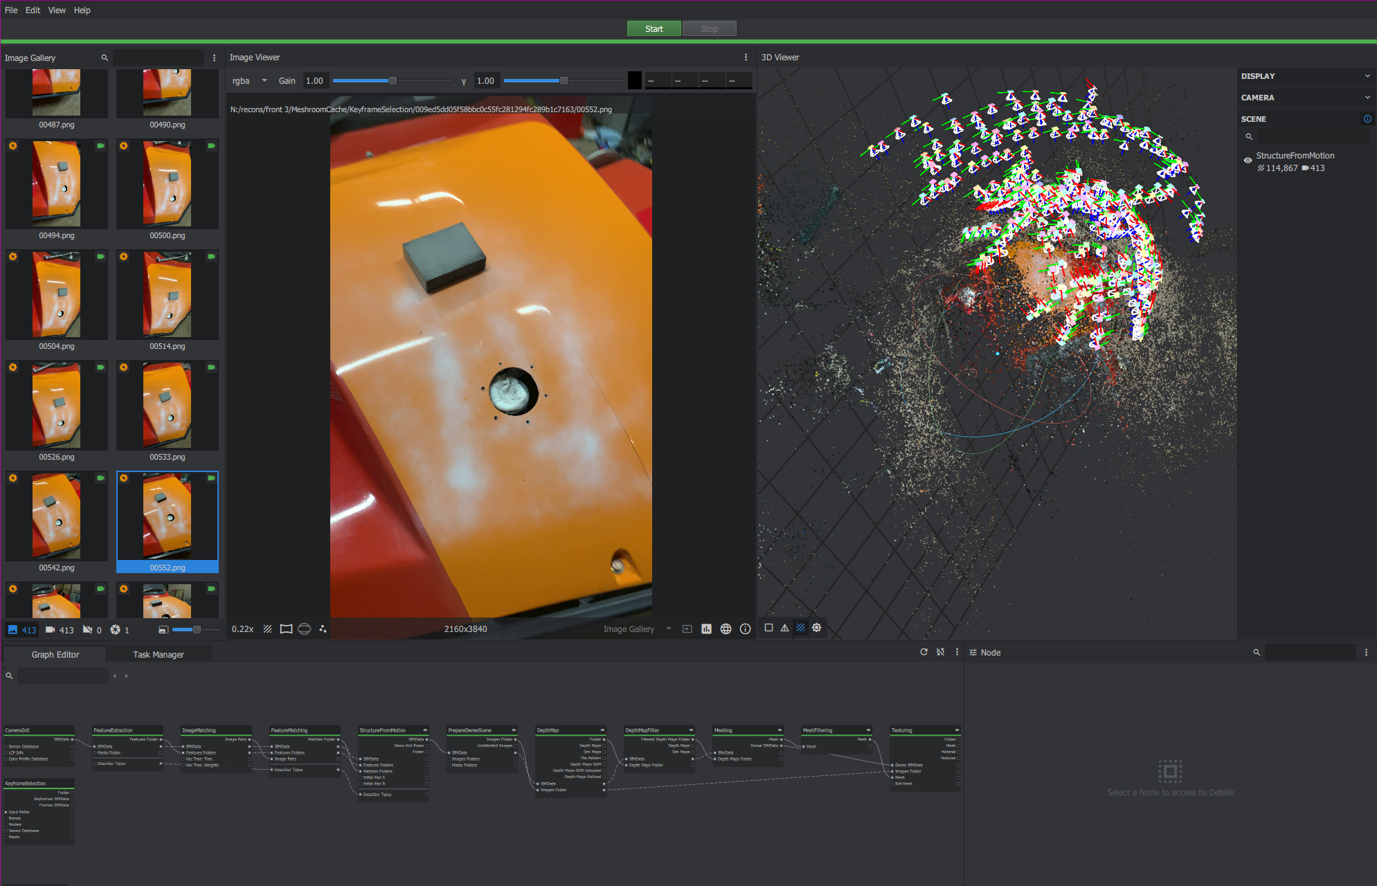Click the 3D viewer settings gear icon
The image size is (1377, 886).
[x=817, y=628]
